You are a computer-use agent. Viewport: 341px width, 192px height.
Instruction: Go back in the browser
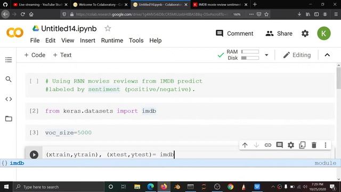(x=5, y=14)
